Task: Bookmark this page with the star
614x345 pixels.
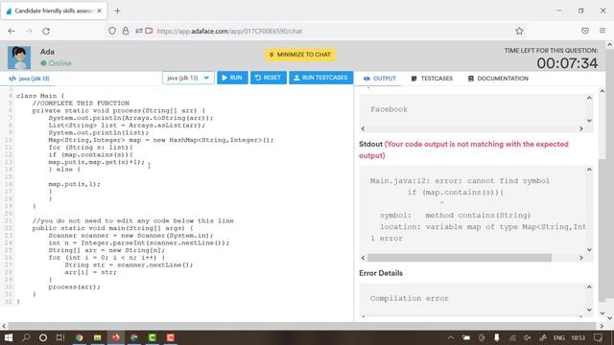Action: pyautogui.click(x=519, y=31)
